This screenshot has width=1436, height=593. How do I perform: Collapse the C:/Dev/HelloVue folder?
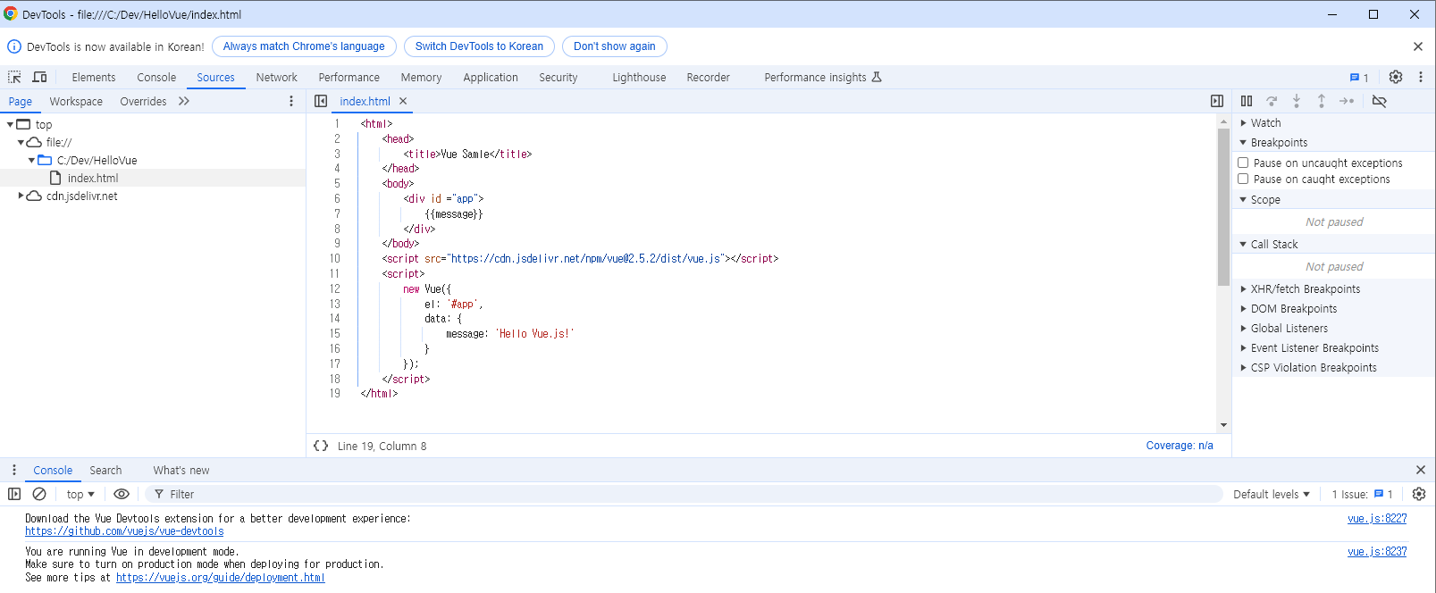[x=31, y=161]
